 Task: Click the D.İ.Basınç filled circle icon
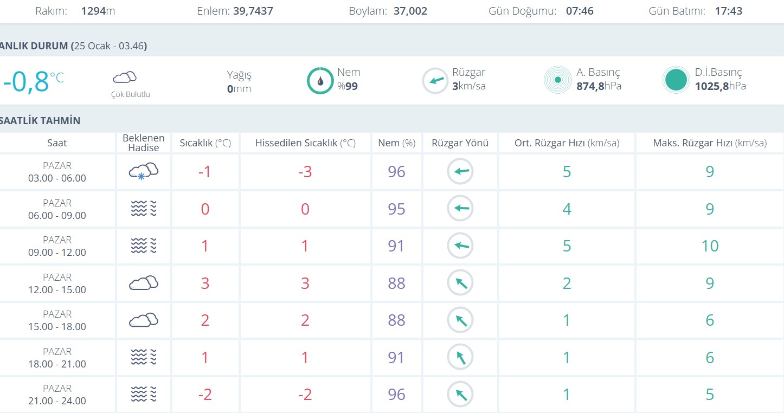676,80
